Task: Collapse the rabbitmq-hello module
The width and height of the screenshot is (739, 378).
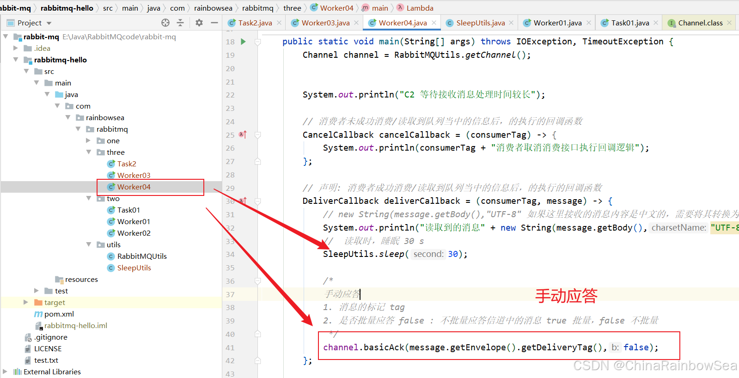Action: tap(16, 59)
